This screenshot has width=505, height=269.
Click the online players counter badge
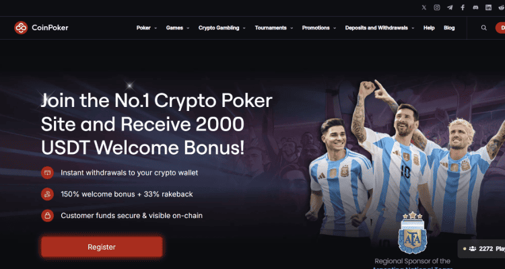pyautogui.click(x=481, y=248)
